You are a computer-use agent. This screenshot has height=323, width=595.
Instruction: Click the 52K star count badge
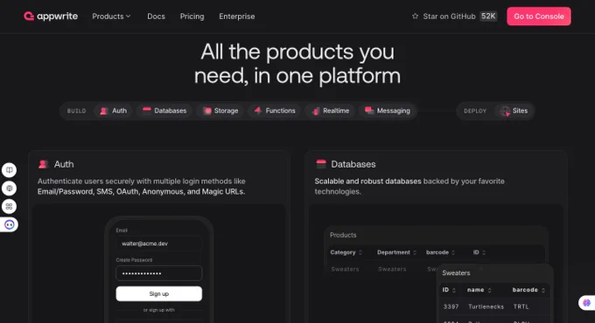[488, 17]
